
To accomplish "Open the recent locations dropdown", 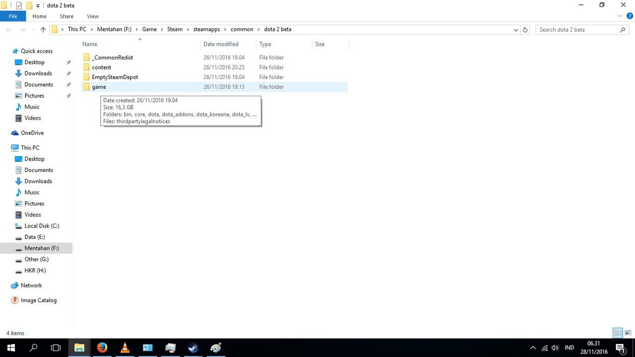I will point(34,30).
